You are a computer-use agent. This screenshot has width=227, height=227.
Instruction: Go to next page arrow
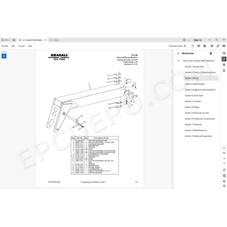click(x=224, y=163)
